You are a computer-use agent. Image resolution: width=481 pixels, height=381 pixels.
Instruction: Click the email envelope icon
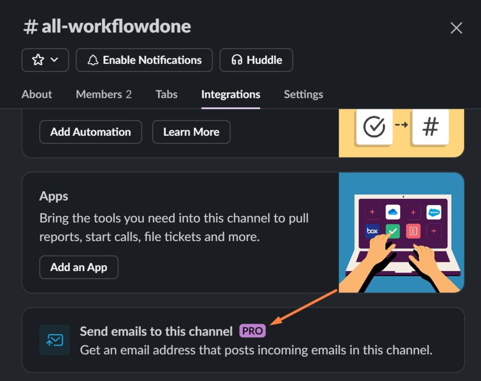click(54, 340)
